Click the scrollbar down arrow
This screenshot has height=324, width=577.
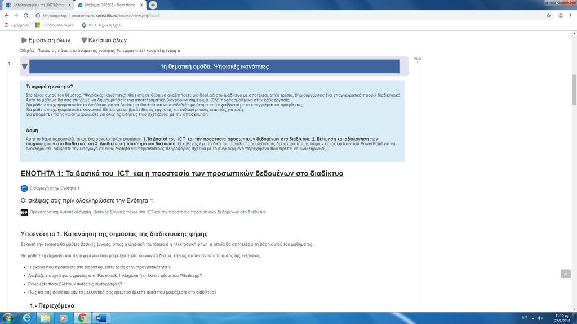(x=574, y=310)
